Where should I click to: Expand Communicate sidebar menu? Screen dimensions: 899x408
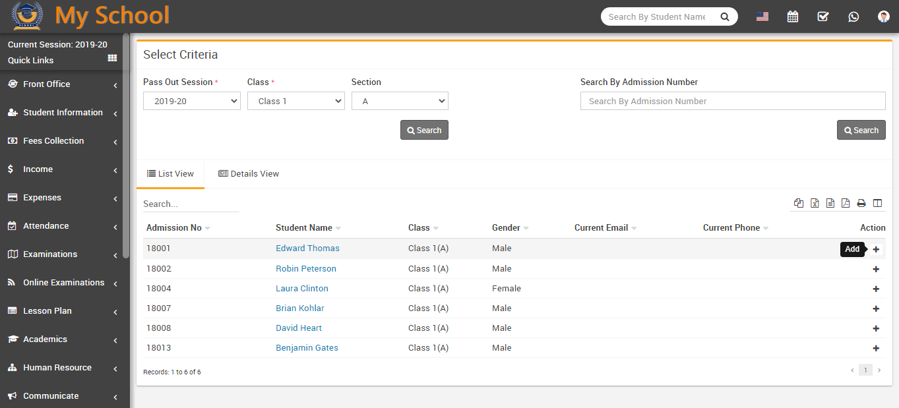(61, 396)
